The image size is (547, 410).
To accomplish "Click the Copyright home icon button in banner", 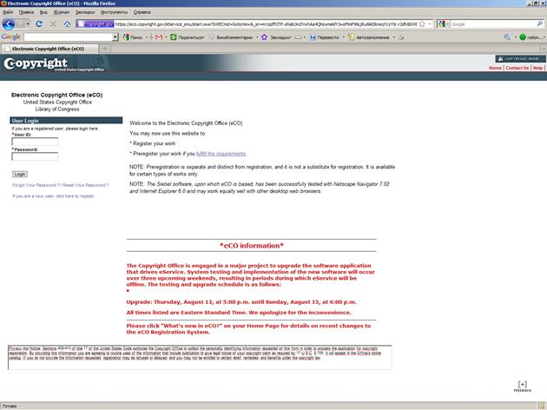I will point(520,58).
